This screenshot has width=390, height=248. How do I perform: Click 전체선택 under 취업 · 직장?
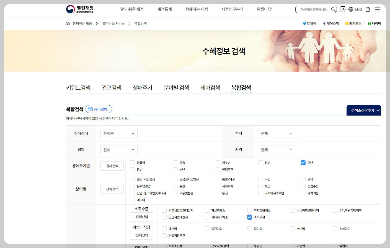click(142, 235)
